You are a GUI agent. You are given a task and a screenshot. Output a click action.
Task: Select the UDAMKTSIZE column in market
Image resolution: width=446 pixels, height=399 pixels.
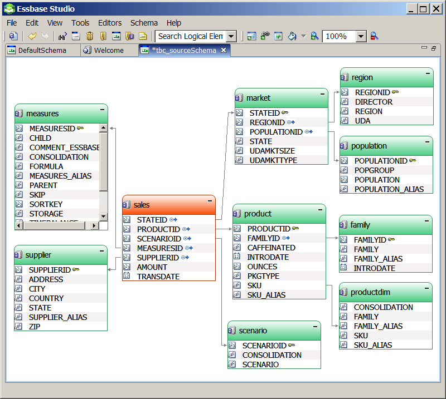(x=281, y=150)
